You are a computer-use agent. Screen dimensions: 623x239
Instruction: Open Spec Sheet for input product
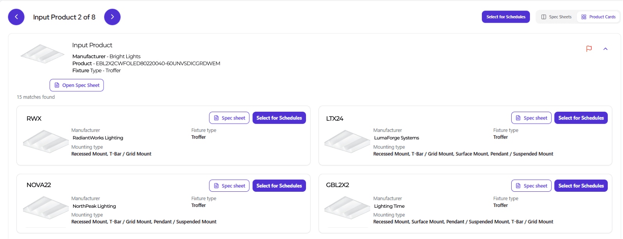pyautogui.click(x=77, y=85)
